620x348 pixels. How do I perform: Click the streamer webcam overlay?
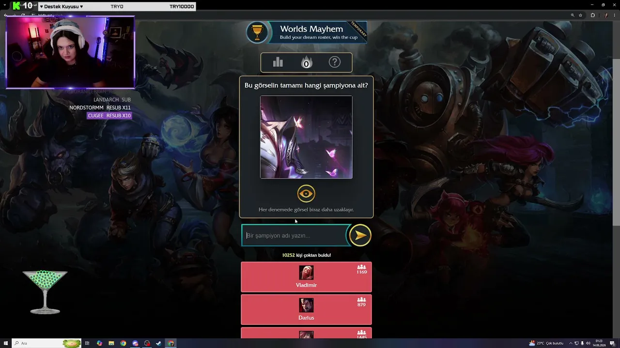coord(70,52)
